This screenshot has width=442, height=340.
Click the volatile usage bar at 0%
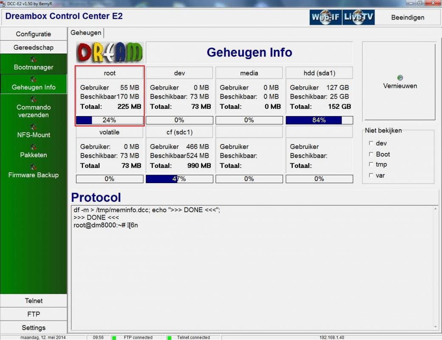[x=110, y=179]
